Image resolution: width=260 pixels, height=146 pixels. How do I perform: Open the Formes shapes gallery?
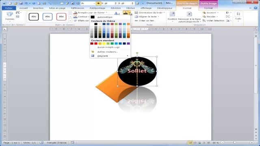pos(10,17)
